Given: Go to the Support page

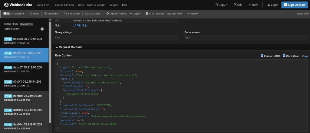Looking at the screenshot, I should coord(114,5).
